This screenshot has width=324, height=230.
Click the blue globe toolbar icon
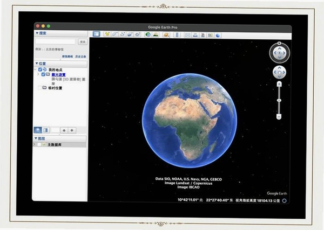(x=218, y=36)
